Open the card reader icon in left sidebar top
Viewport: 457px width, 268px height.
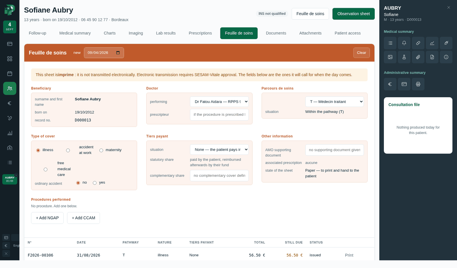point(10,44)
